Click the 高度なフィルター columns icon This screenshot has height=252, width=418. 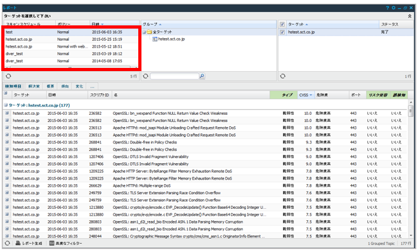(x=52, y=243)
